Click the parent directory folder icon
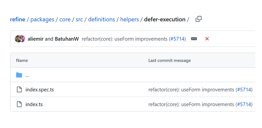Image resolution: width=262 pixels, height=128 pixels. point(19,75)
